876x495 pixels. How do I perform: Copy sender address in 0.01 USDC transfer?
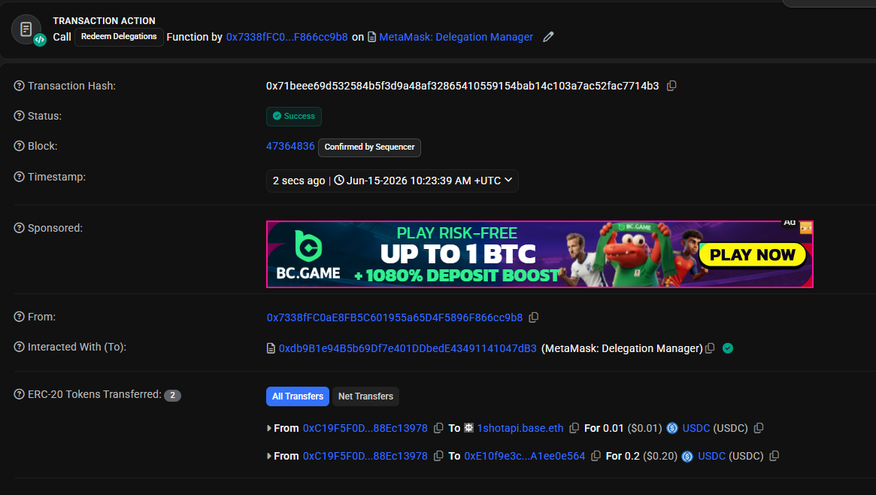click(x=438, y=428)
